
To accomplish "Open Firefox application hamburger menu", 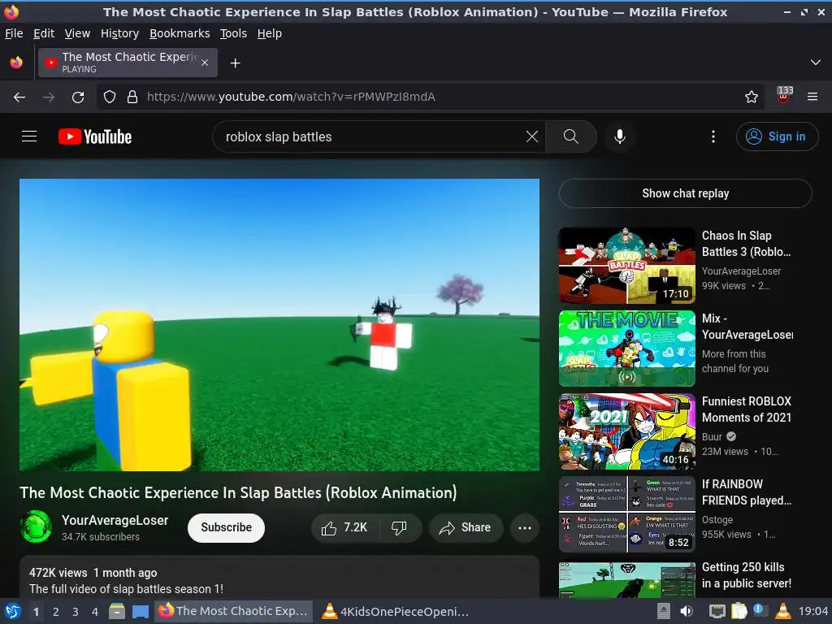I will 812,97.
